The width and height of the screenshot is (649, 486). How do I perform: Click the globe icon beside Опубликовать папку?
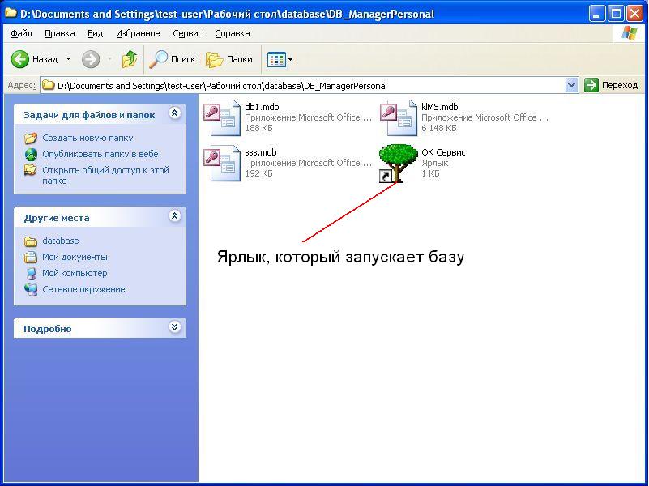point(31,154)
